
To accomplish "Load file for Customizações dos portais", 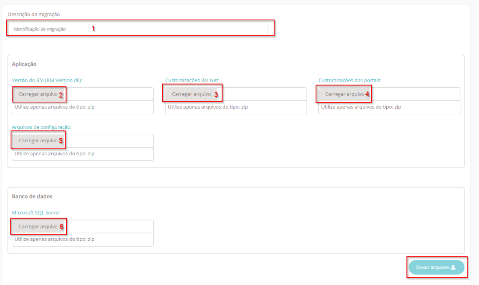I will [x=344, y=94].
